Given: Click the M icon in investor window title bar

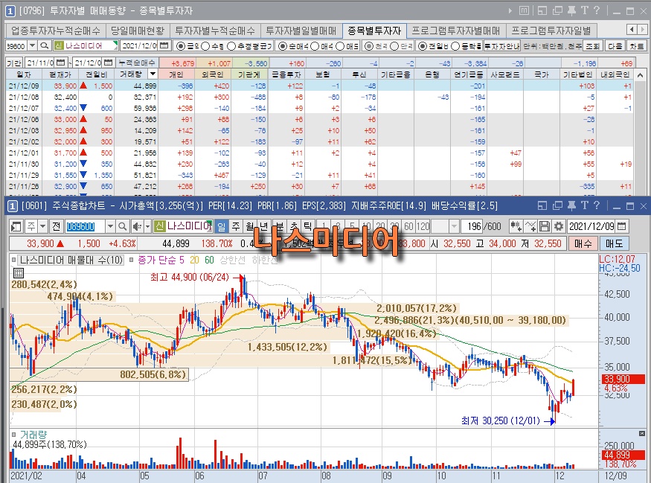Looking at the screenshot, I should (x=524, y=11).
